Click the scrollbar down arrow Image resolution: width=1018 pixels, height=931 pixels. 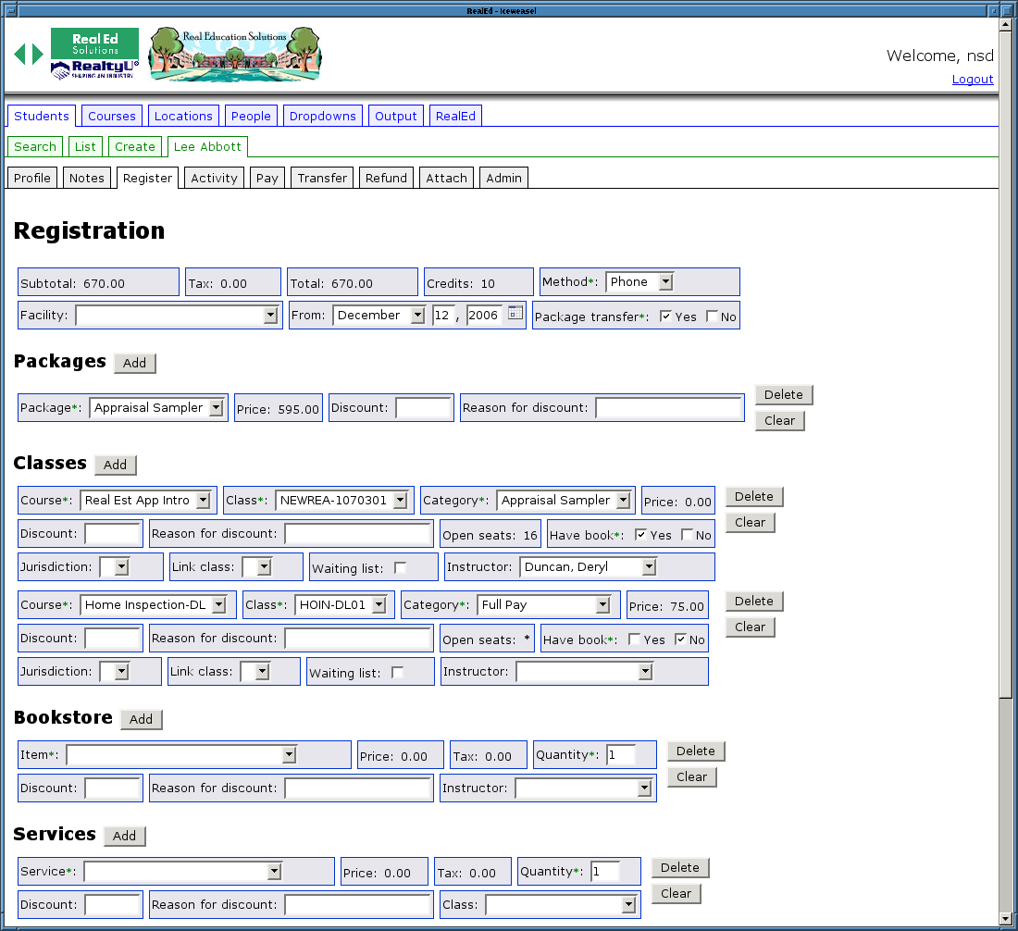1005,919
